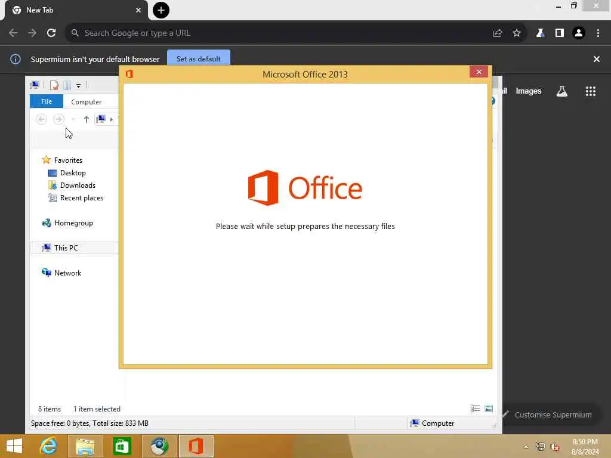Bookmark this tab with star icon
This screenshot has height=458, width=611.
click(x=517, y=33)
